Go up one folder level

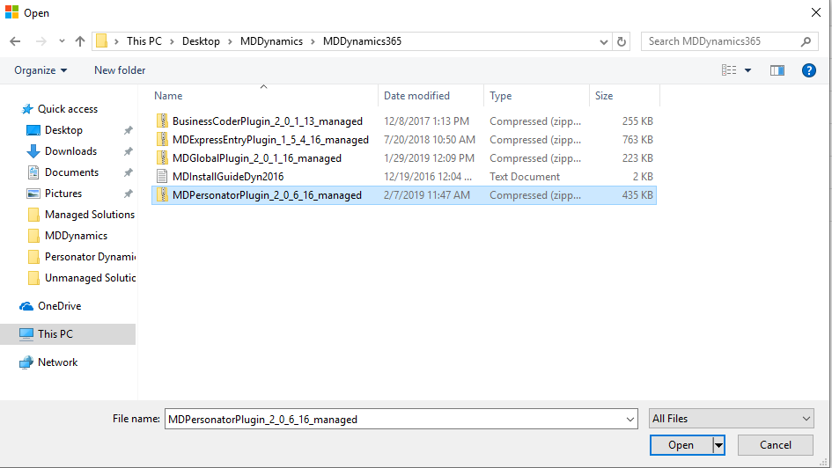(80, 41)
